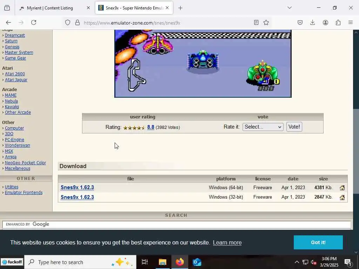Viewport: 359px width, 269px height.
Task: Reload the current page
Action: pos(34,22)
